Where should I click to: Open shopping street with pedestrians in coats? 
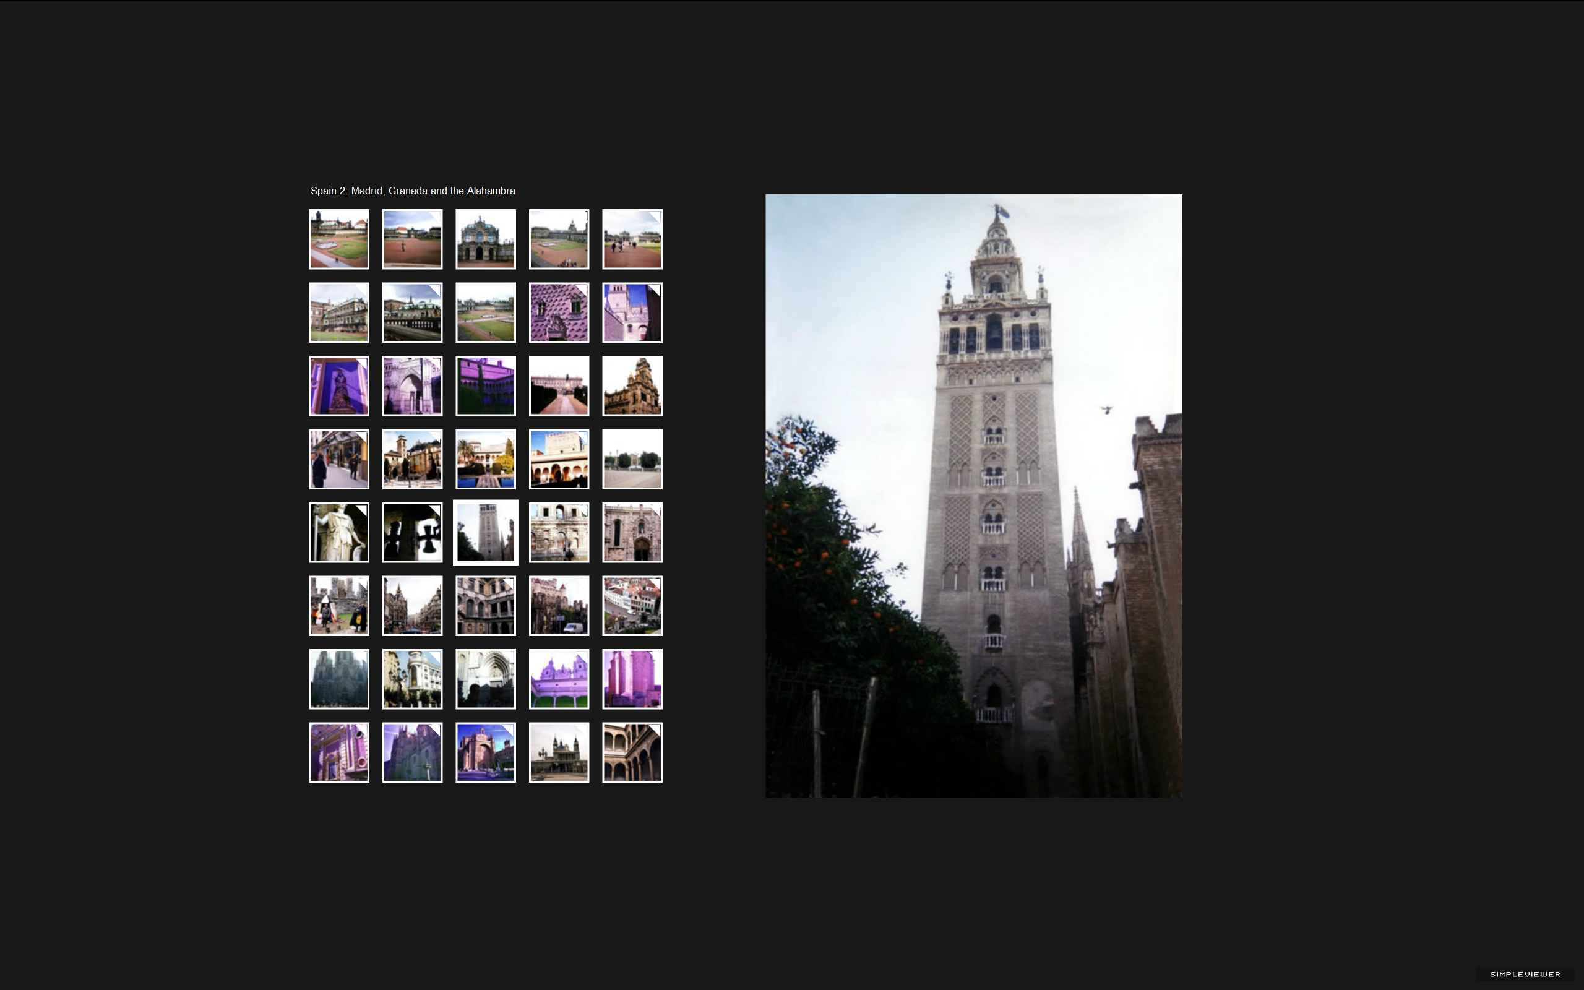(339, 459)
